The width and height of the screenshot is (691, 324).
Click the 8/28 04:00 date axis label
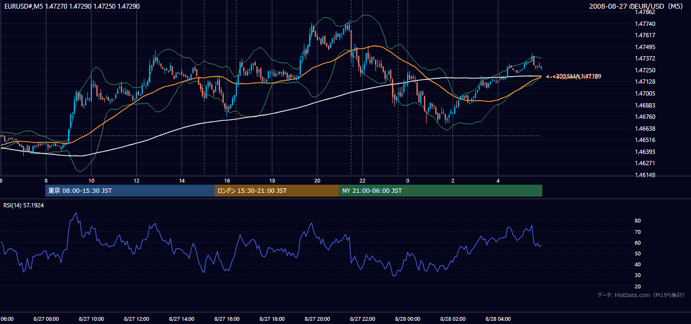[x=498, y=319]
